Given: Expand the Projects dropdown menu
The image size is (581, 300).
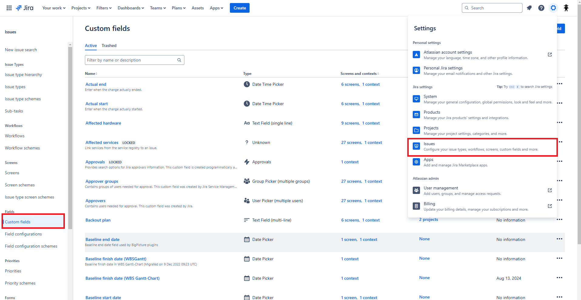Looking at the screenshot, I should tap(81, 8).
